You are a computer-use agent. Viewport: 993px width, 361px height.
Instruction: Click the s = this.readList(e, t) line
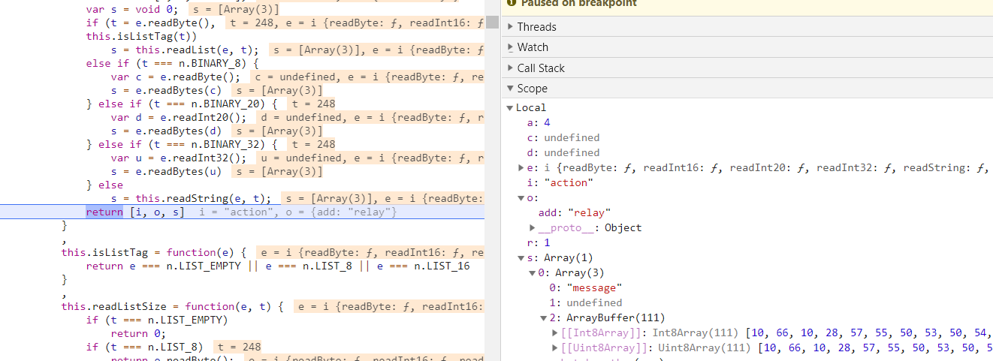pyautogui.click(x=185, y=50)
